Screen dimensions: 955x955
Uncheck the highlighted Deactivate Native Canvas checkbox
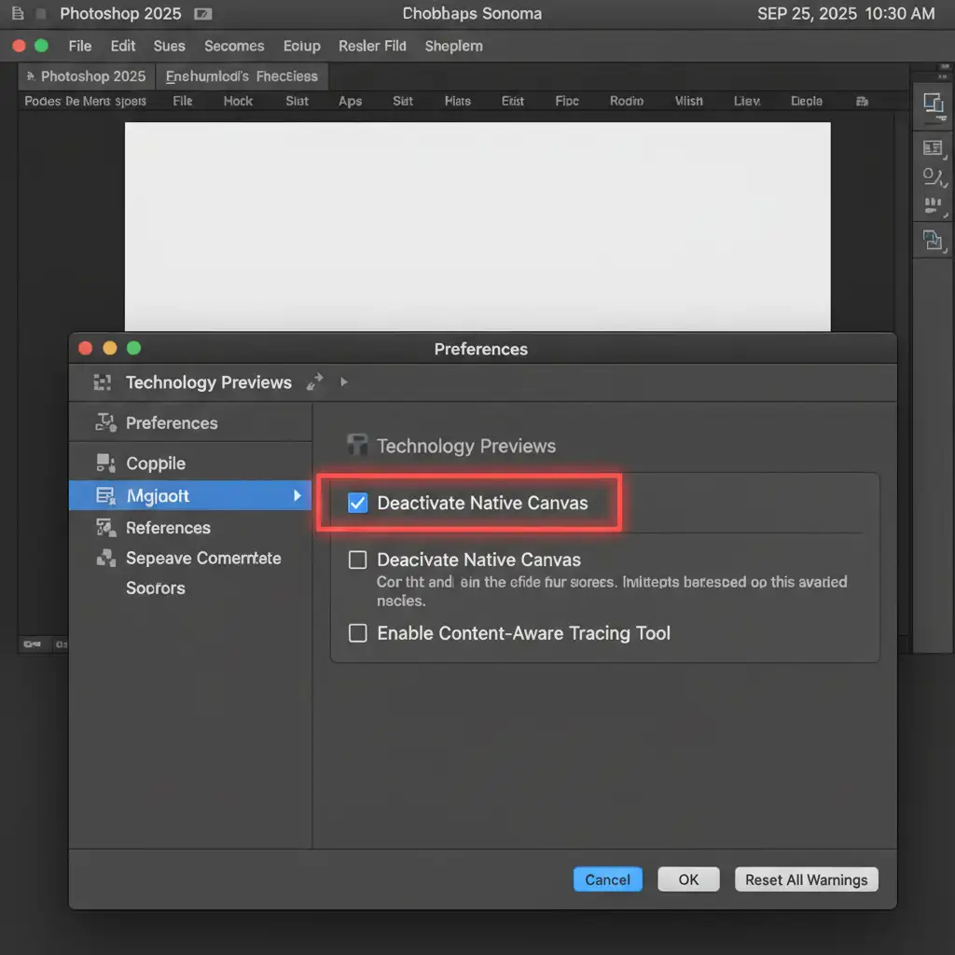click(x=357, y=504)
